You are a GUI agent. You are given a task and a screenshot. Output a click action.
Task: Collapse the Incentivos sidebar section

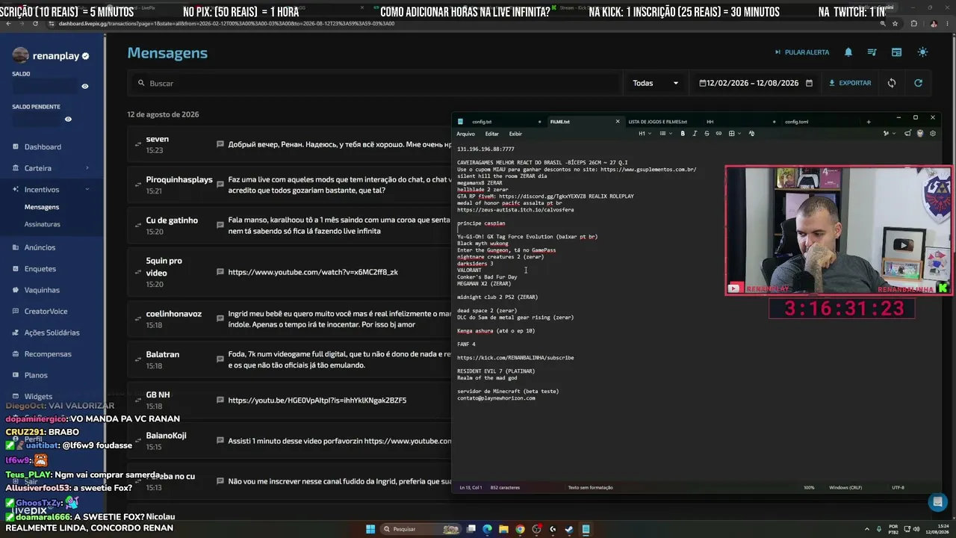49,189
